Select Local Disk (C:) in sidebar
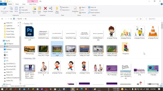Screen dimensions: 163x91 click(11, 63)
